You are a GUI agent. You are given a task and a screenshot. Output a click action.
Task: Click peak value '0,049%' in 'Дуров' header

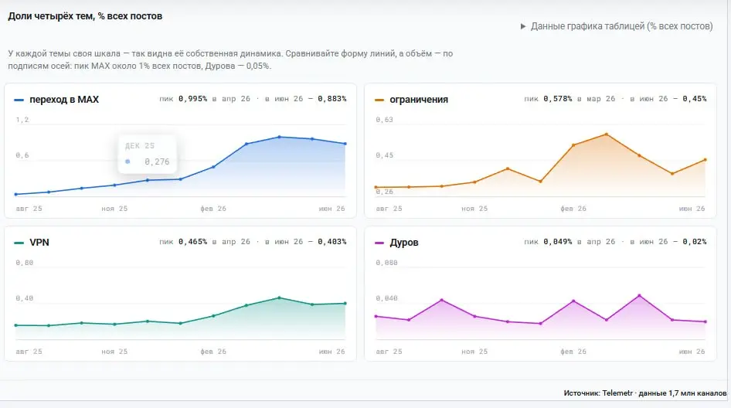pyautogui.click(x=558, y=242)
